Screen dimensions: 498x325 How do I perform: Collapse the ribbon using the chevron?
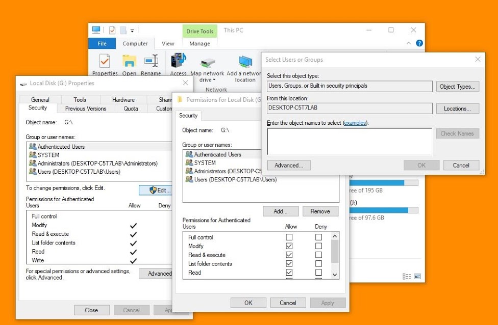click(x=409, y=43)
